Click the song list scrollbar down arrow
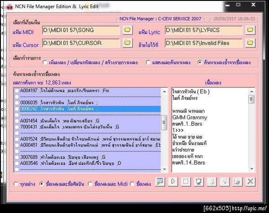The image size is (269, 213). (x=165, y=169)
